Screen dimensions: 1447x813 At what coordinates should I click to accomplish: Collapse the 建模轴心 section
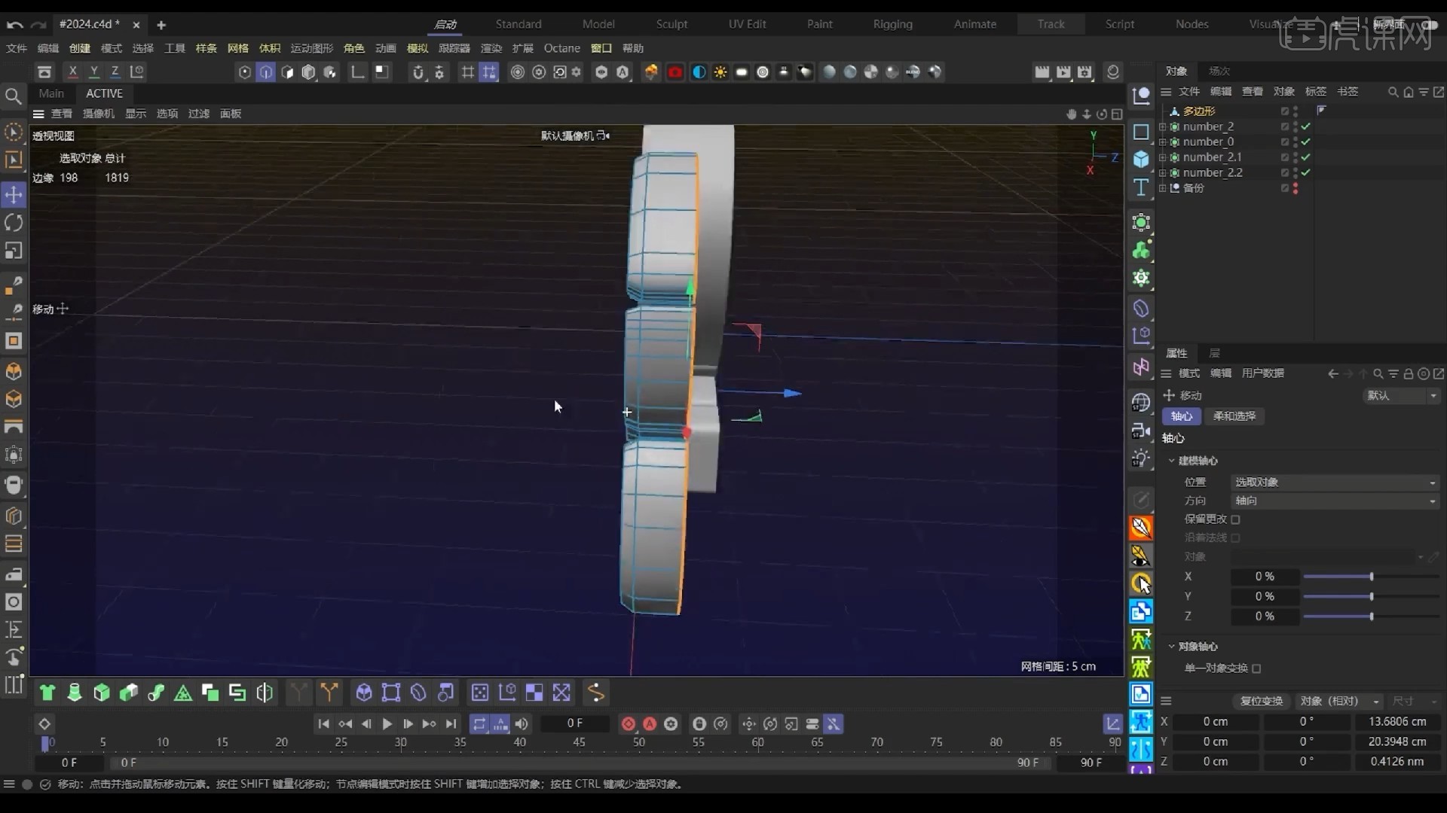pyautogui.click(x=1172, y=461)
